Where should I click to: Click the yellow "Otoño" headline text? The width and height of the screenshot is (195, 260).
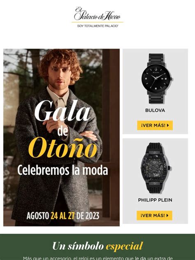(63, 148)
